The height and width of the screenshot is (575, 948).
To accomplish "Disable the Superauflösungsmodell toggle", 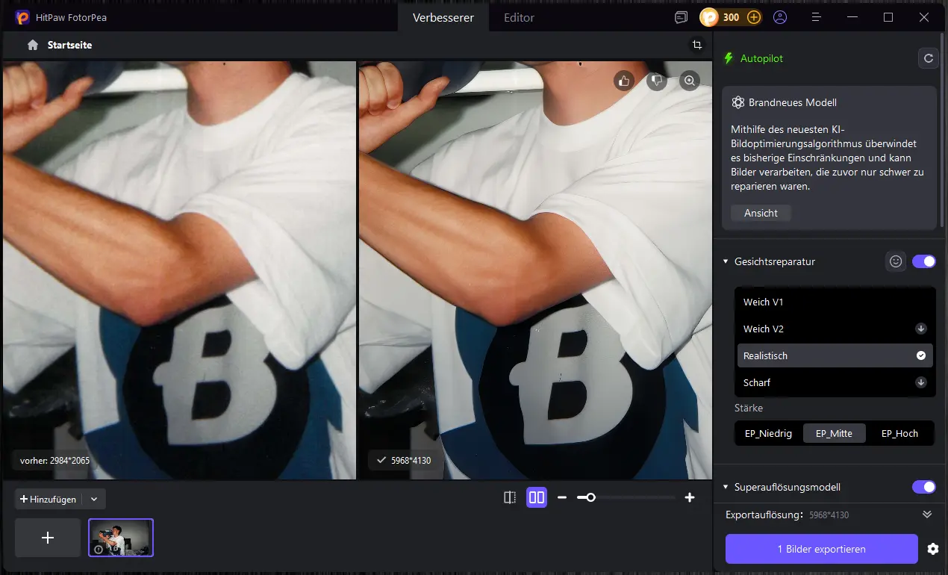I will (x=923, y=487).
